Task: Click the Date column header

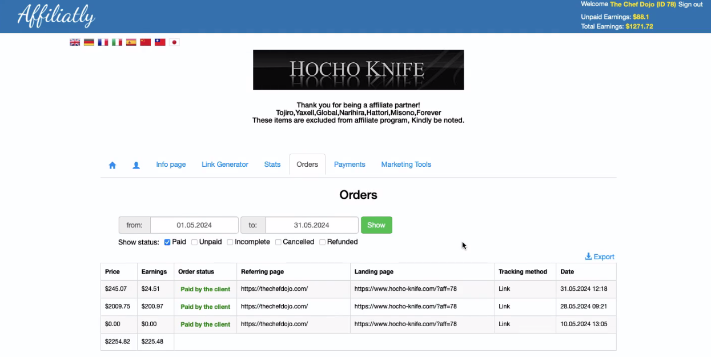Action: click(x=567, y=272)
